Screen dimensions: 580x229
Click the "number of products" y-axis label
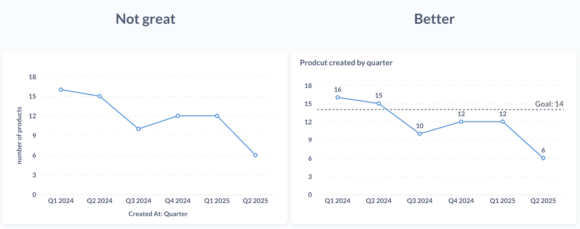click(x=19, y=135)
